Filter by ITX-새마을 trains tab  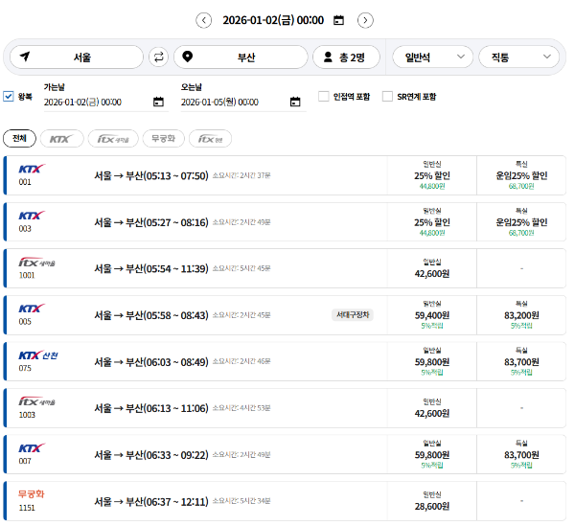(113, 139)
